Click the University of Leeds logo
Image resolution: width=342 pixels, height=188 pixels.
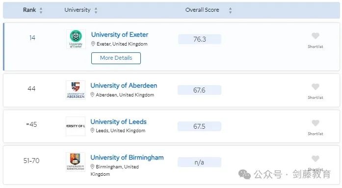tap(76, 126)
